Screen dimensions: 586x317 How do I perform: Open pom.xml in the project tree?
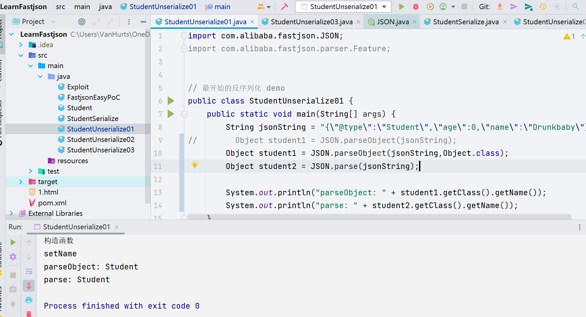[52, 203]
